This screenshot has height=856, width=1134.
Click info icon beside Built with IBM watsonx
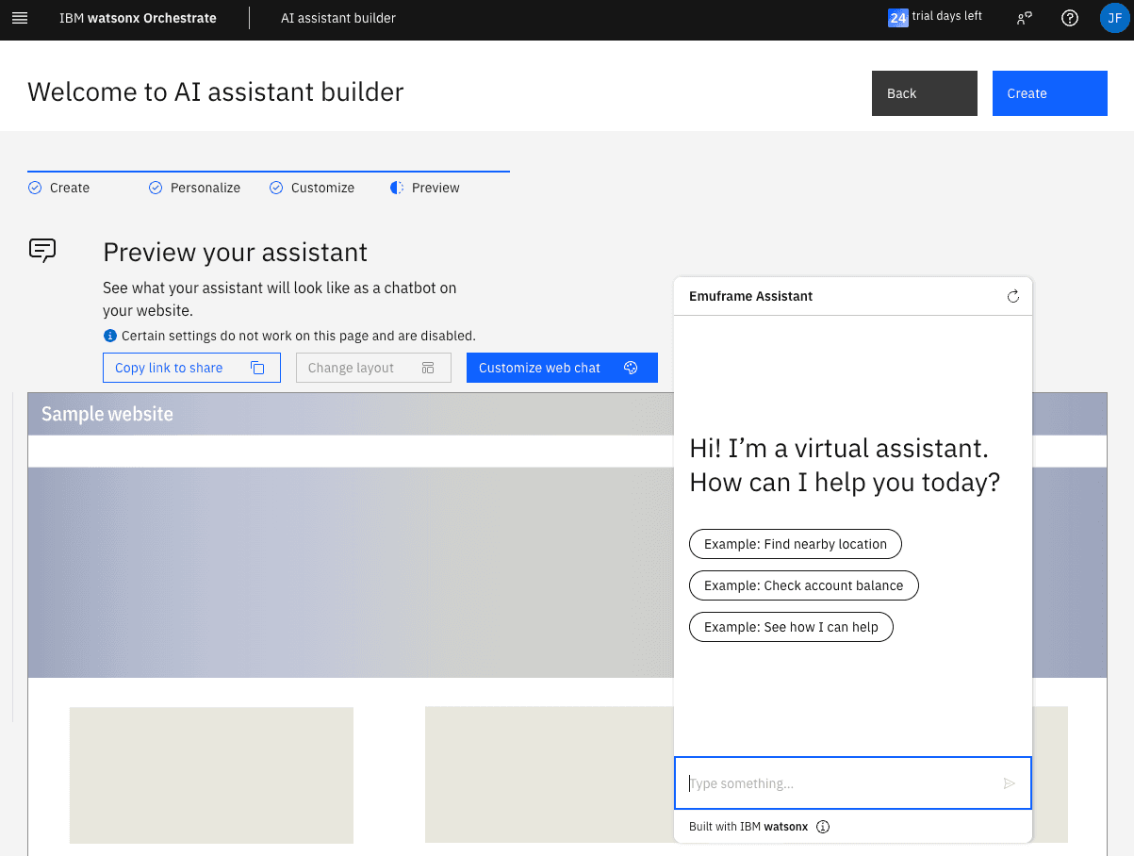(823, 827)
